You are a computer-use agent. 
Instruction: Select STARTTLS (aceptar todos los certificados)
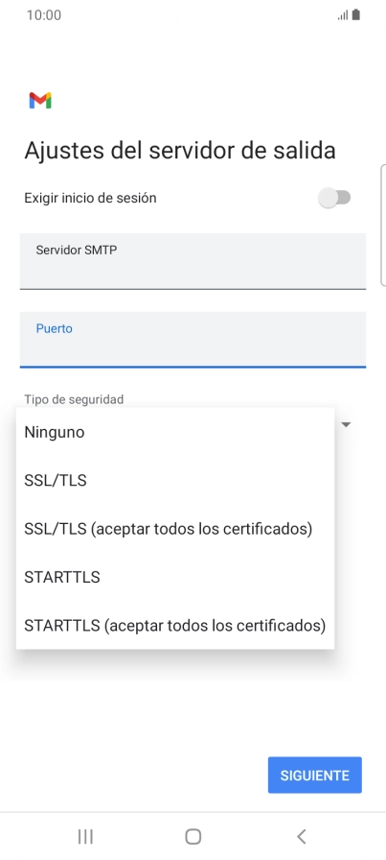[x=175, y=625]
